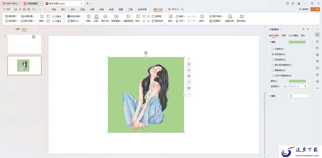Open the 颜色(C) color dropdown
The image size is (322, 158).
coord(308,81)
